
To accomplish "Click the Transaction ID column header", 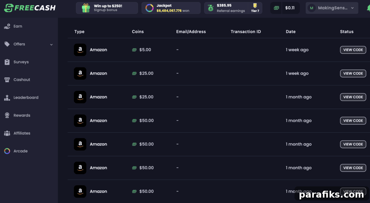I will click(246, 32).
